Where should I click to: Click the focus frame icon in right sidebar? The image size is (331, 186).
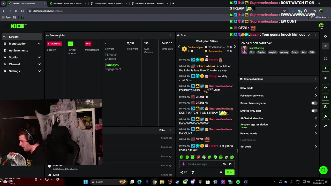326,59
